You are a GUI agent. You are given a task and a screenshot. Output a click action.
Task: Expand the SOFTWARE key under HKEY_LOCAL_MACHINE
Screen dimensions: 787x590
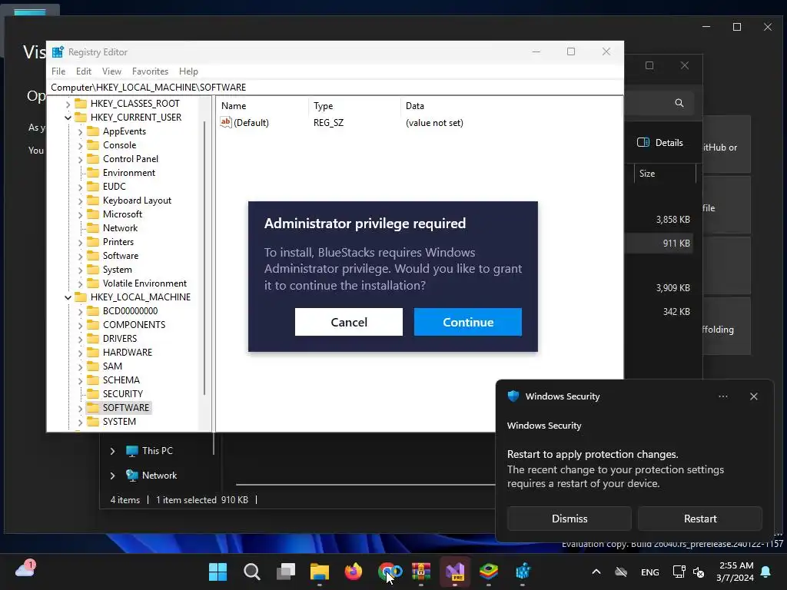80,409
